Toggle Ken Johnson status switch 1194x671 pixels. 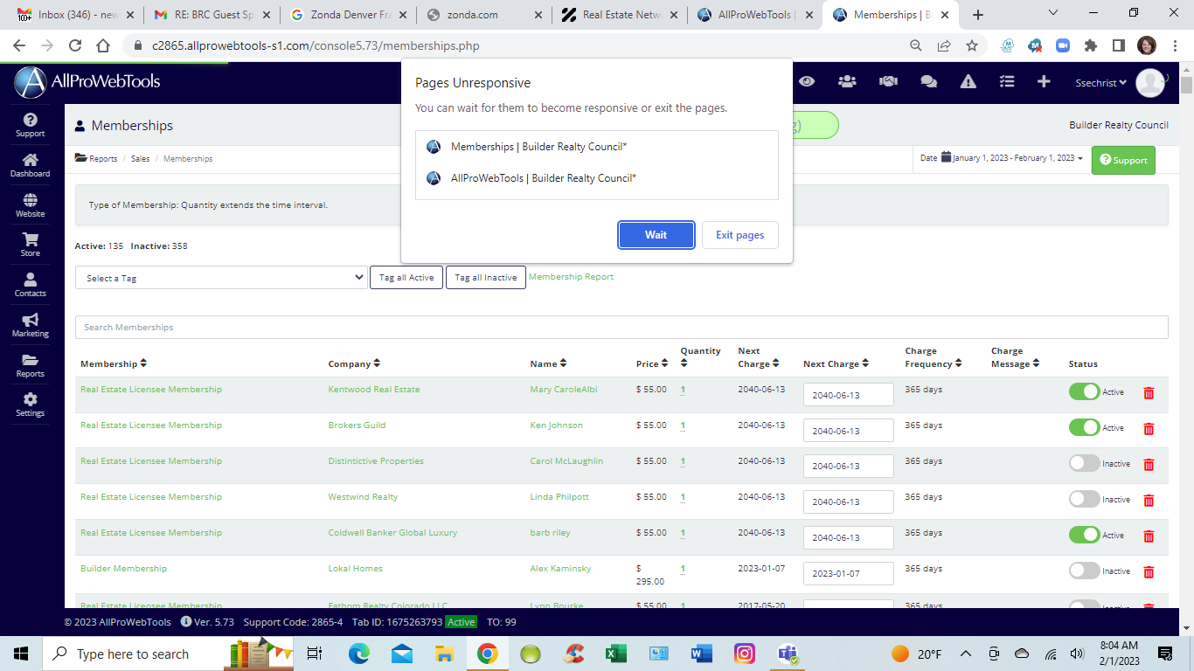[x=1084, y=427]
